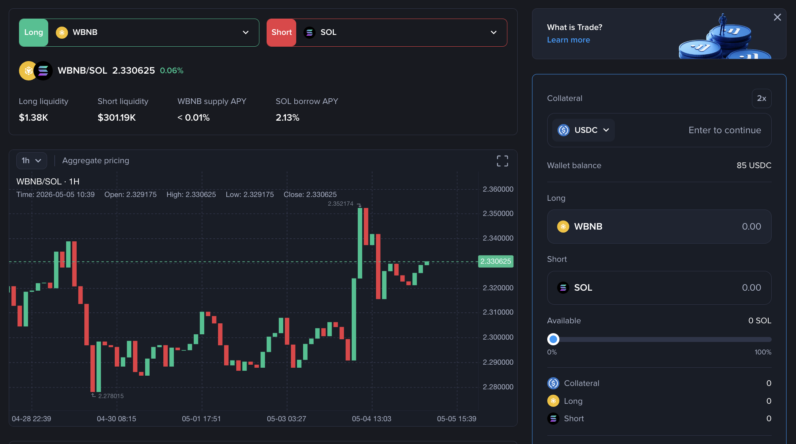The image size is (796, 444).
Task: Click the 2x leverage button
Action: [x=761, y=98]
